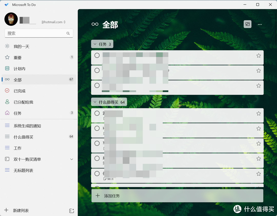Screen dimensions: 277x216
Task: Click the Microsoft To Do app logo
Action: pos(6,5)
